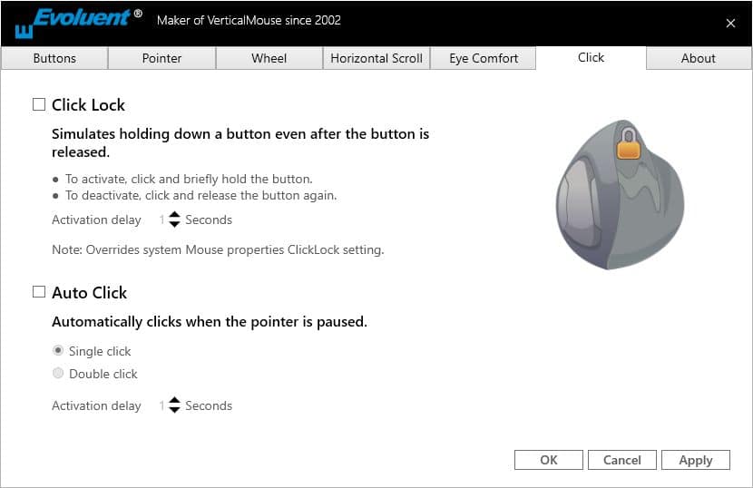Enable the Click Lock checkbox
The width and height of the screenshot is (753, 488).
click(x=39, y=104)
